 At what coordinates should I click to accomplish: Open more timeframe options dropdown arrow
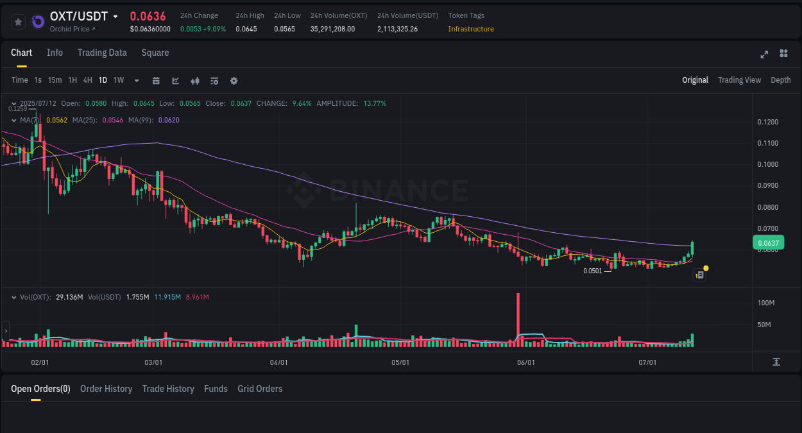(x=136, y=81)
